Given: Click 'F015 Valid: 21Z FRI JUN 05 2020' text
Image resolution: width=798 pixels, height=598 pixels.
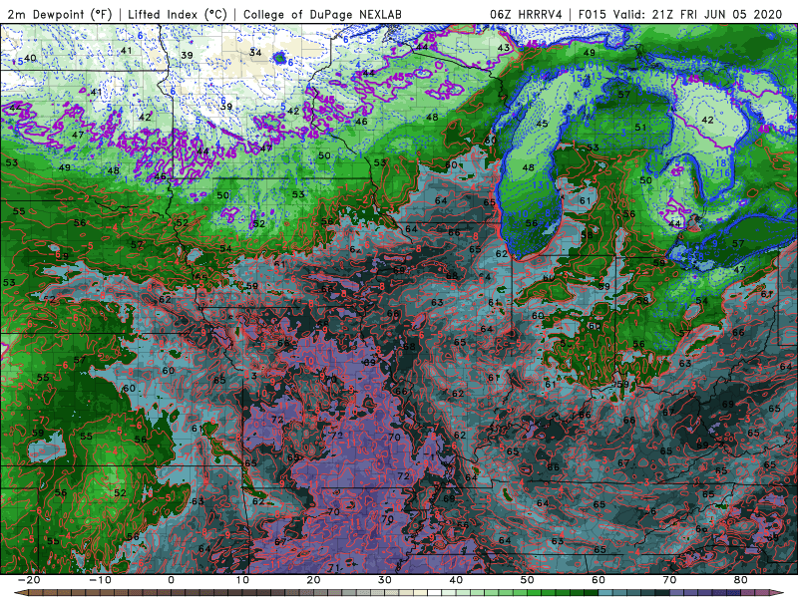Looking at the screenshot, I should click(x=680, y=14).
